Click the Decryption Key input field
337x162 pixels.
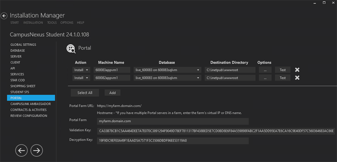pos(172,140)
